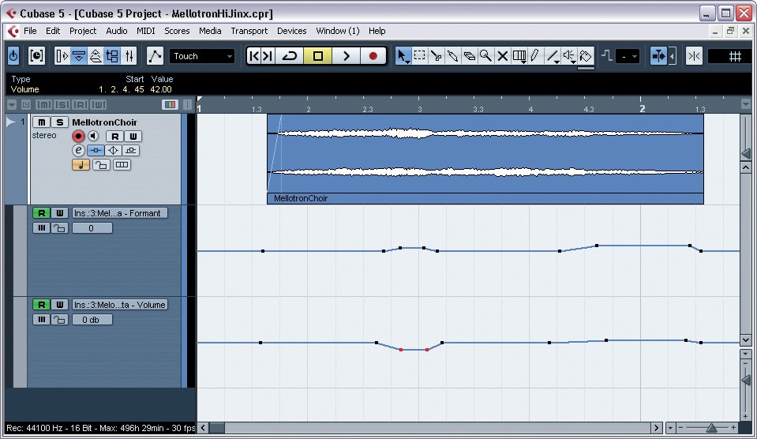Collapse MellotronChoir track automation lanes
The image size is (757, 439).
10,122
